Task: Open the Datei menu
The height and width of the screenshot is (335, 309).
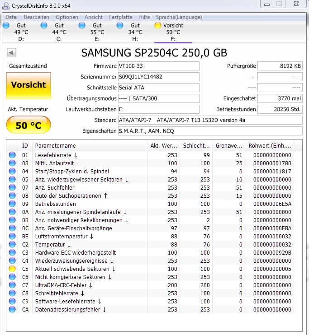Action: [x=11, y=17]
